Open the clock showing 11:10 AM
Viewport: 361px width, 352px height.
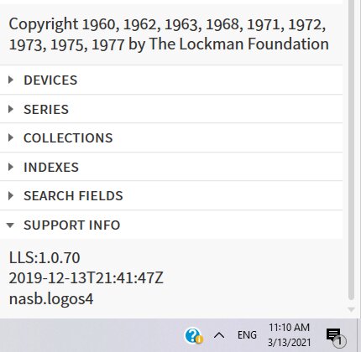coord(290,335)
